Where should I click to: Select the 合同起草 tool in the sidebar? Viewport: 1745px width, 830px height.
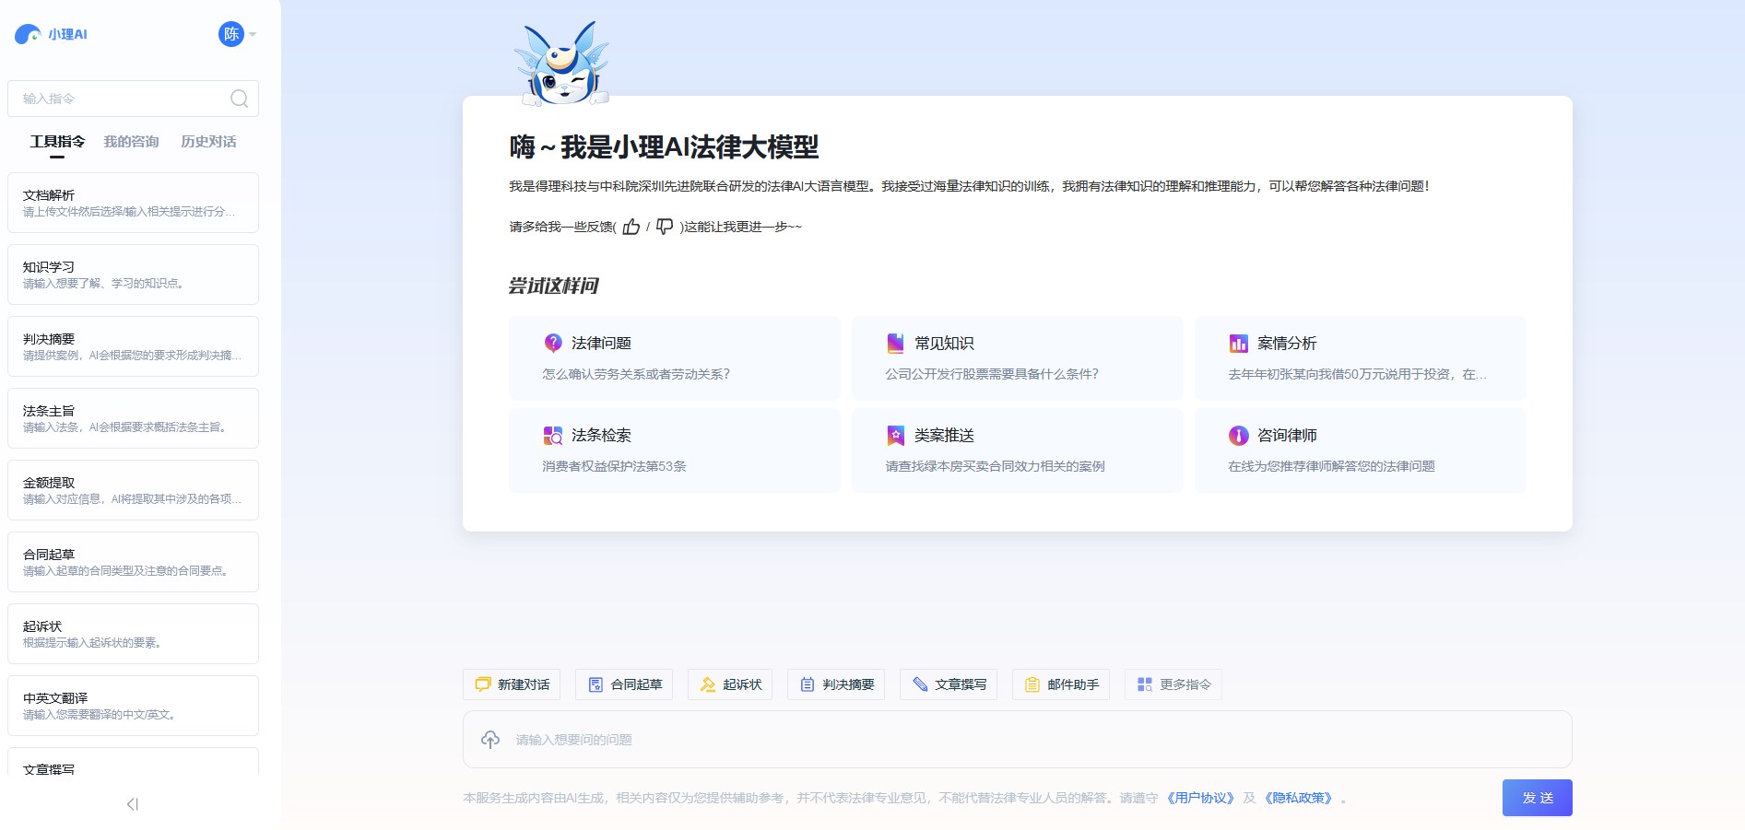tap(133, 562)
